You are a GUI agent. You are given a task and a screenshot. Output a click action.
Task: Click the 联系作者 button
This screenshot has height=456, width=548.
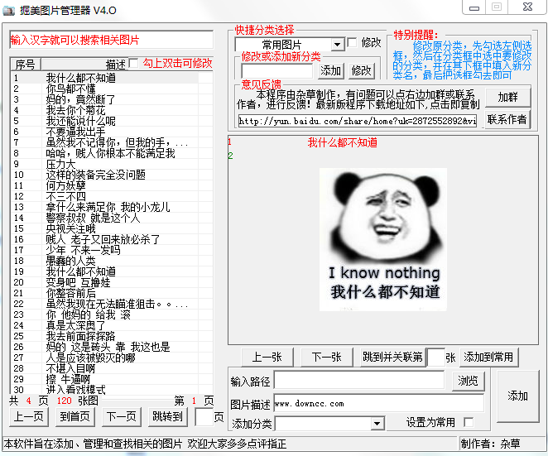[507, 119]
